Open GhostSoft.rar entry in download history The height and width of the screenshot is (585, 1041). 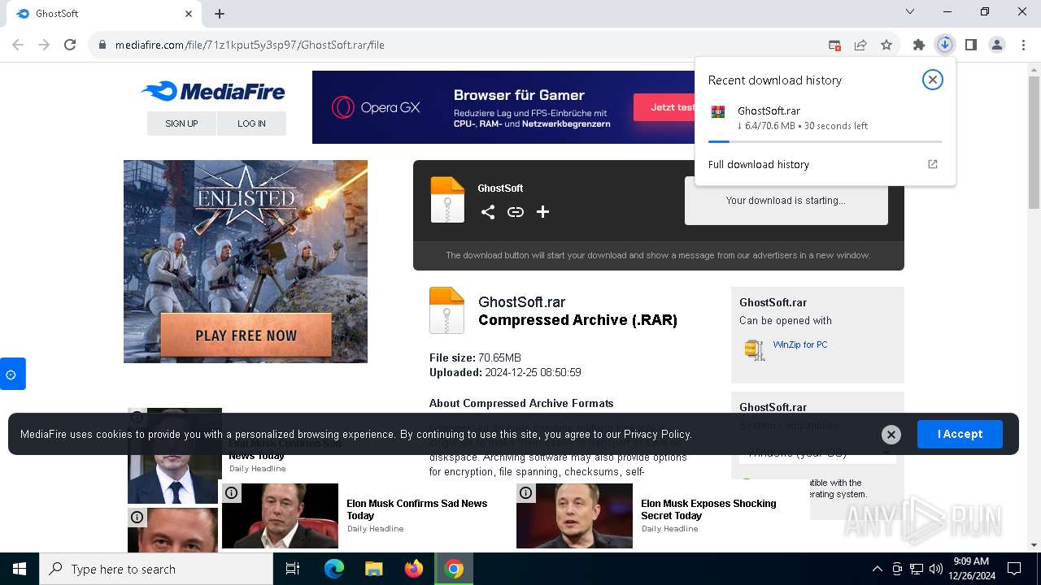click(825, 118)
